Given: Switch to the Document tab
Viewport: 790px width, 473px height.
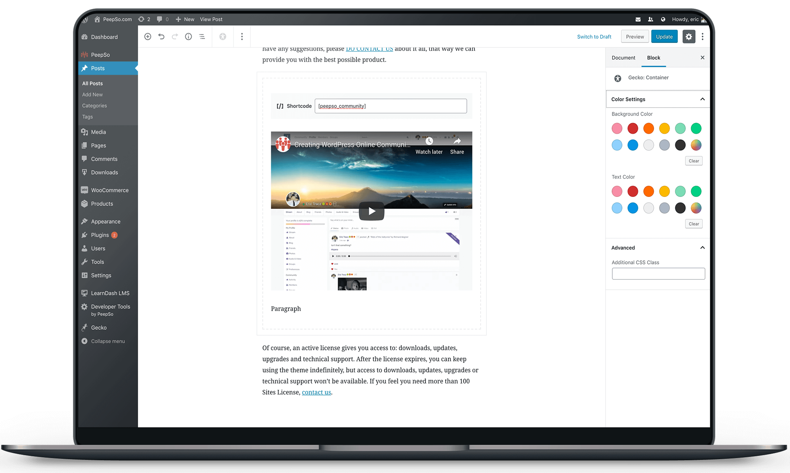Looking at the screenshot, I should pos(623,57).
